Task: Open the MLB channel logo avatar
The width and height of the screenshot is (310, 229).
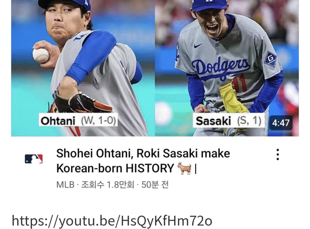Action: pos(34,158)
